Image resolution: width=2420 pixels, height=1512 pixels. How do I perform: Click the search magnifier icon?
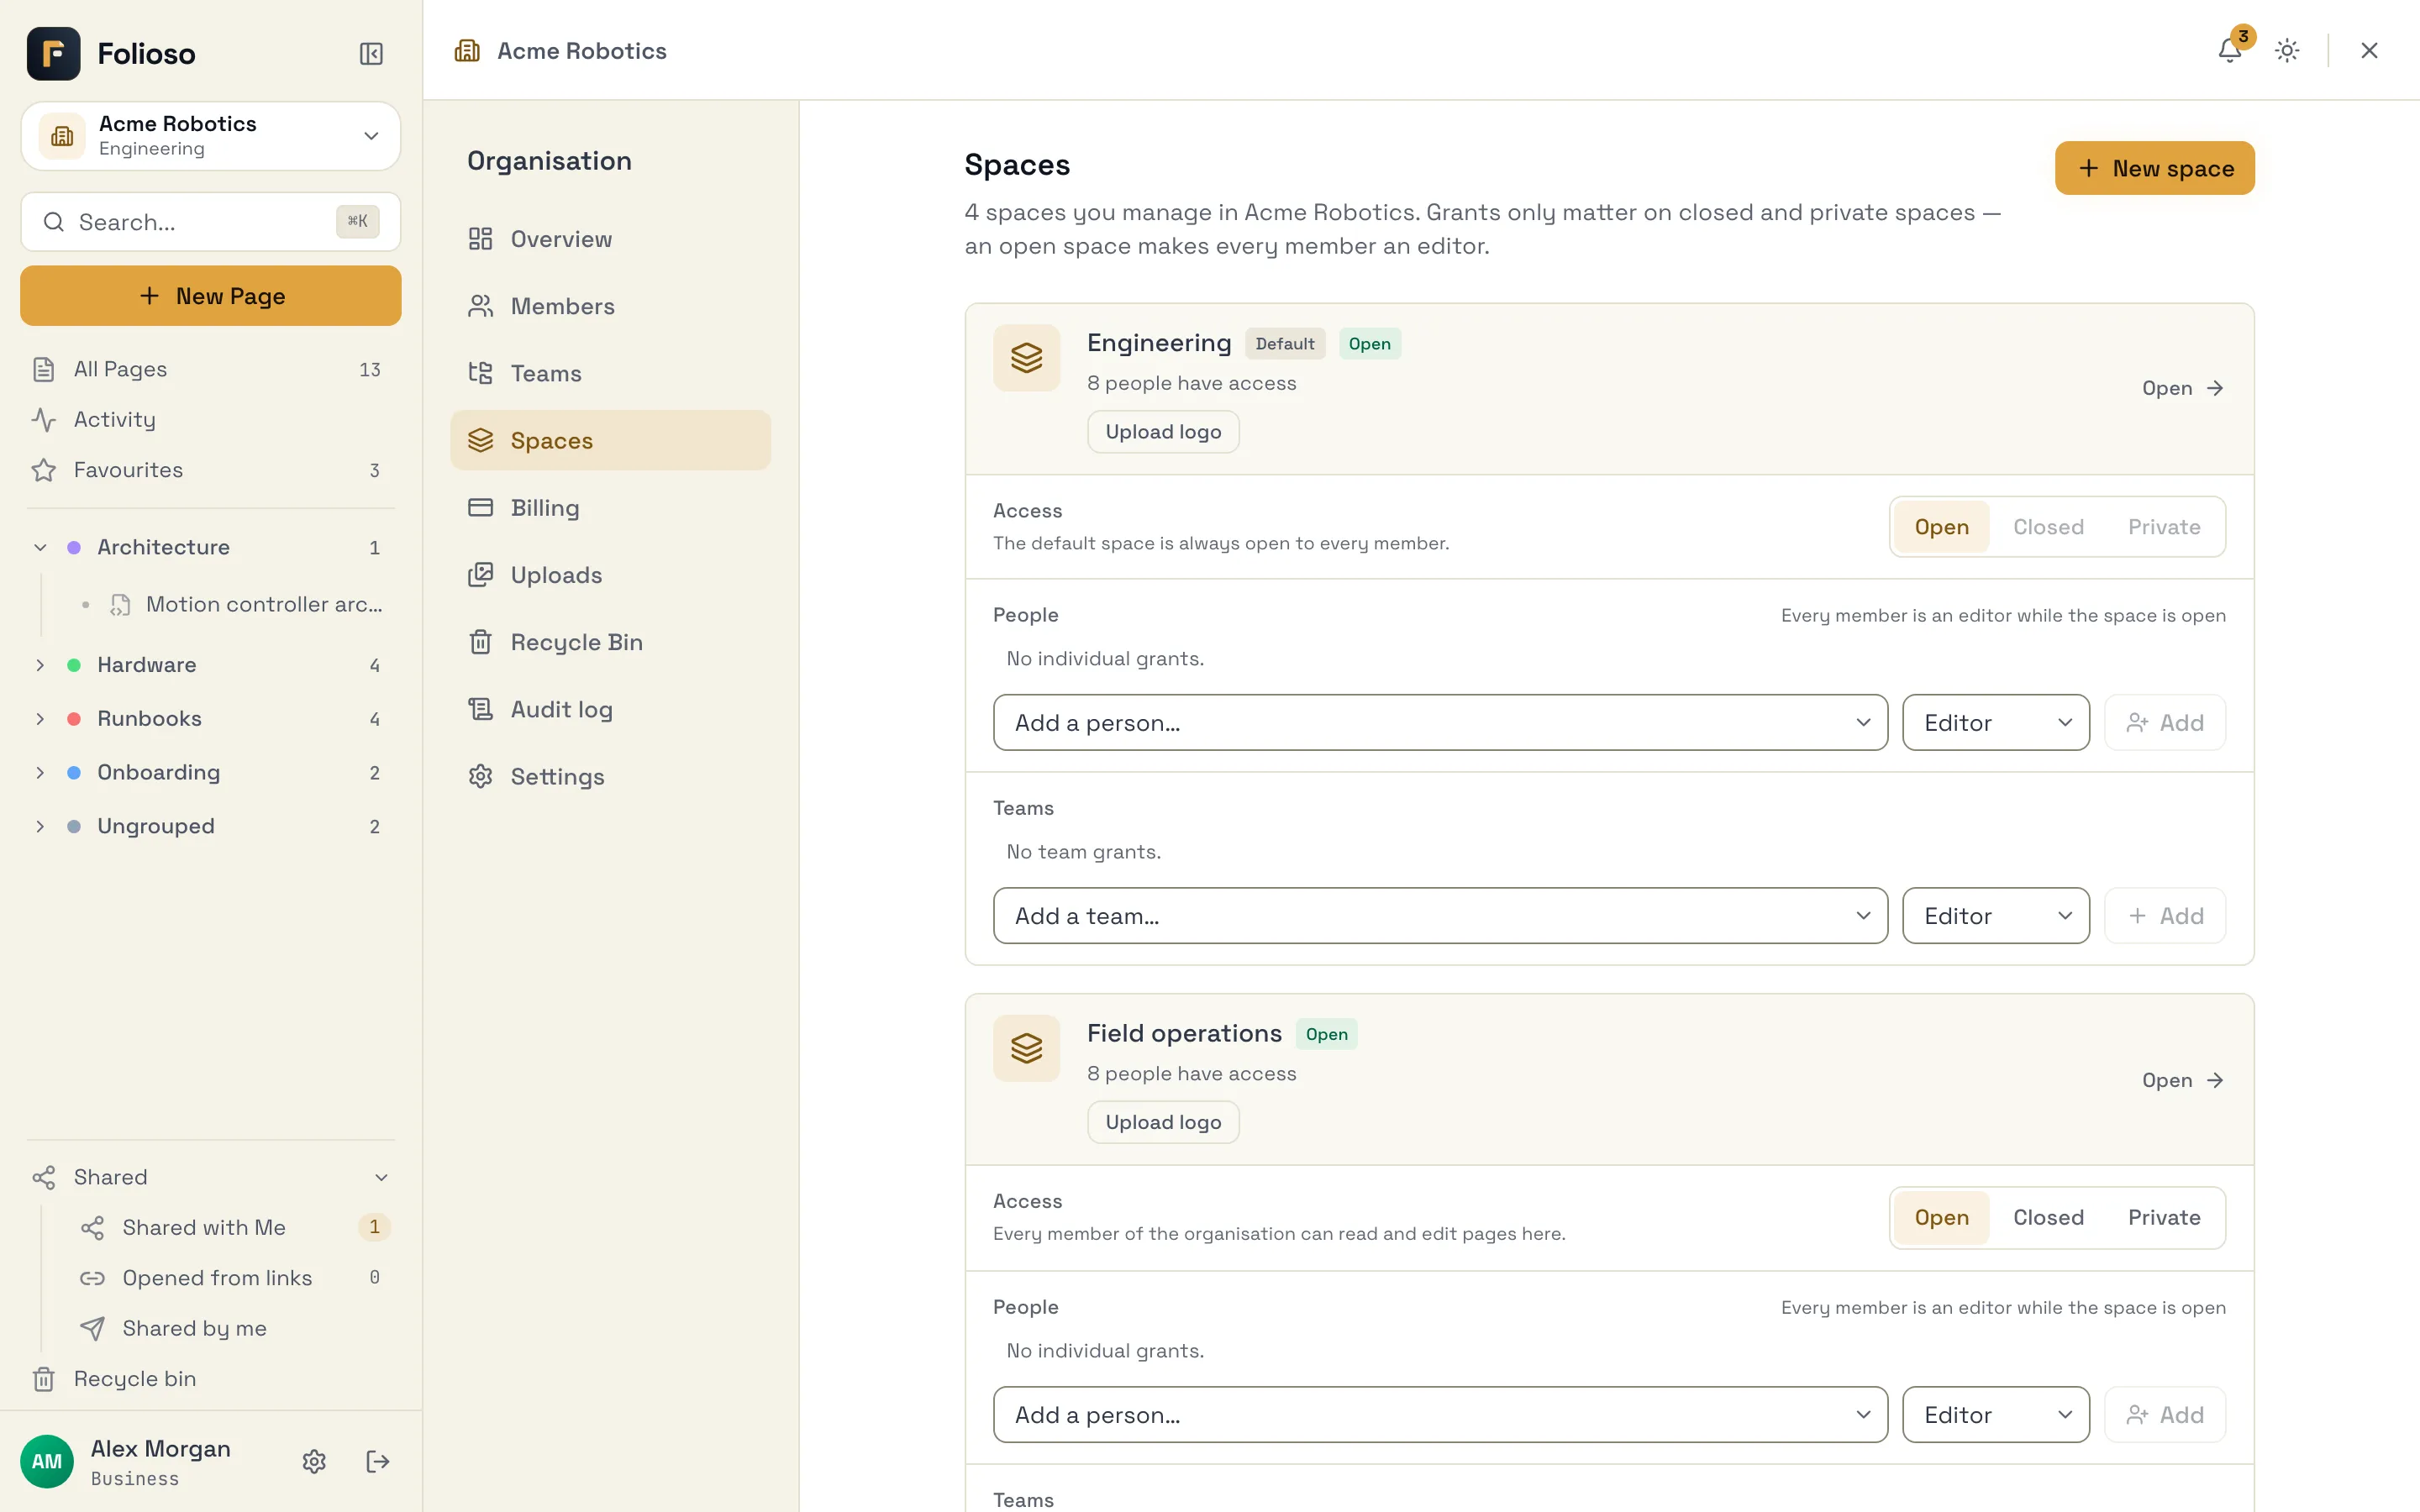[54, 222]
